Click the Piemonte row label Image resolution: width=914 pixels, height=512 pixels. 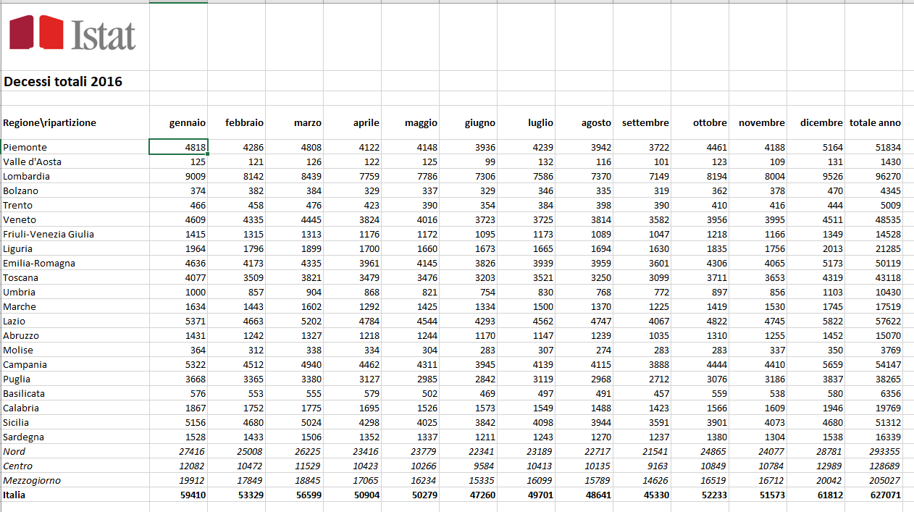25,147
